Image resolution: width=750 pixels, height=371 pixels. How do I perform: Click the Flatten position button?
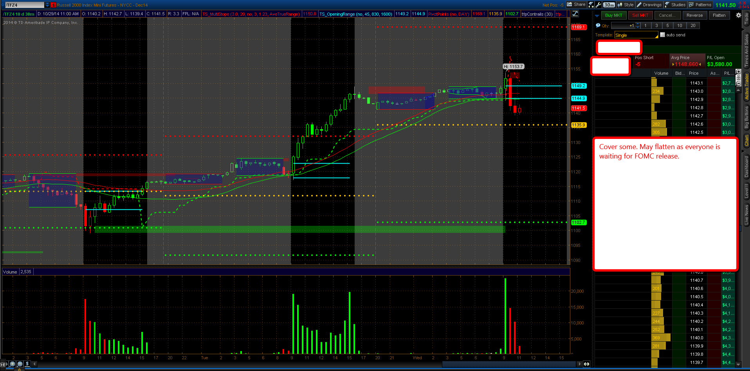719,15
